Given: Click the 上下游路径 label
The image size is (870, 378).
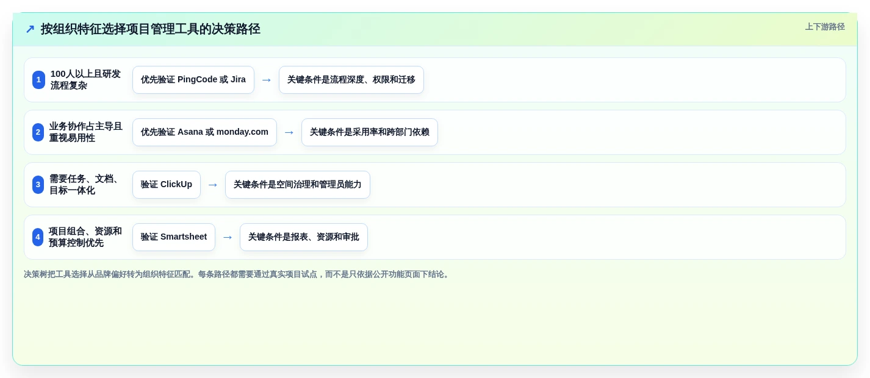Looking at the screenshot, I should click(x=825, y=27).
